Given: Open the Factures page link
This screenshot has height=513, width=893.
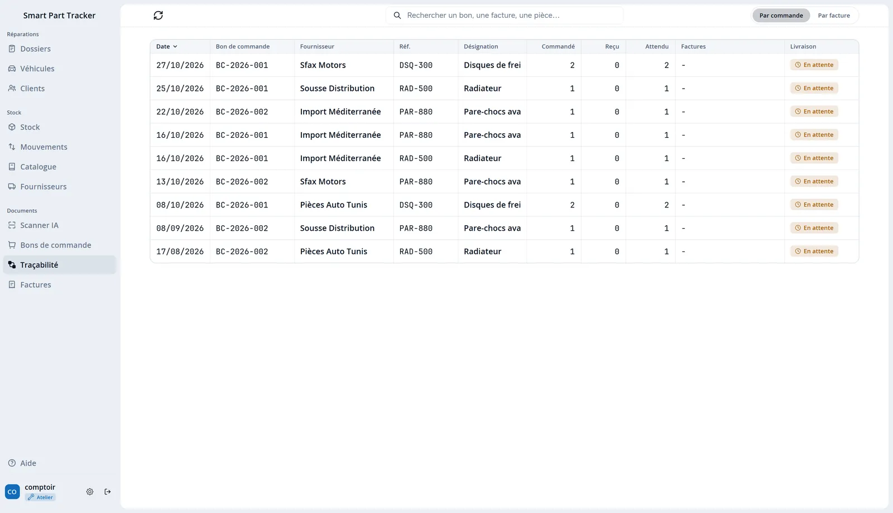Looking at the screenshot, I should (x=60, y=285).
